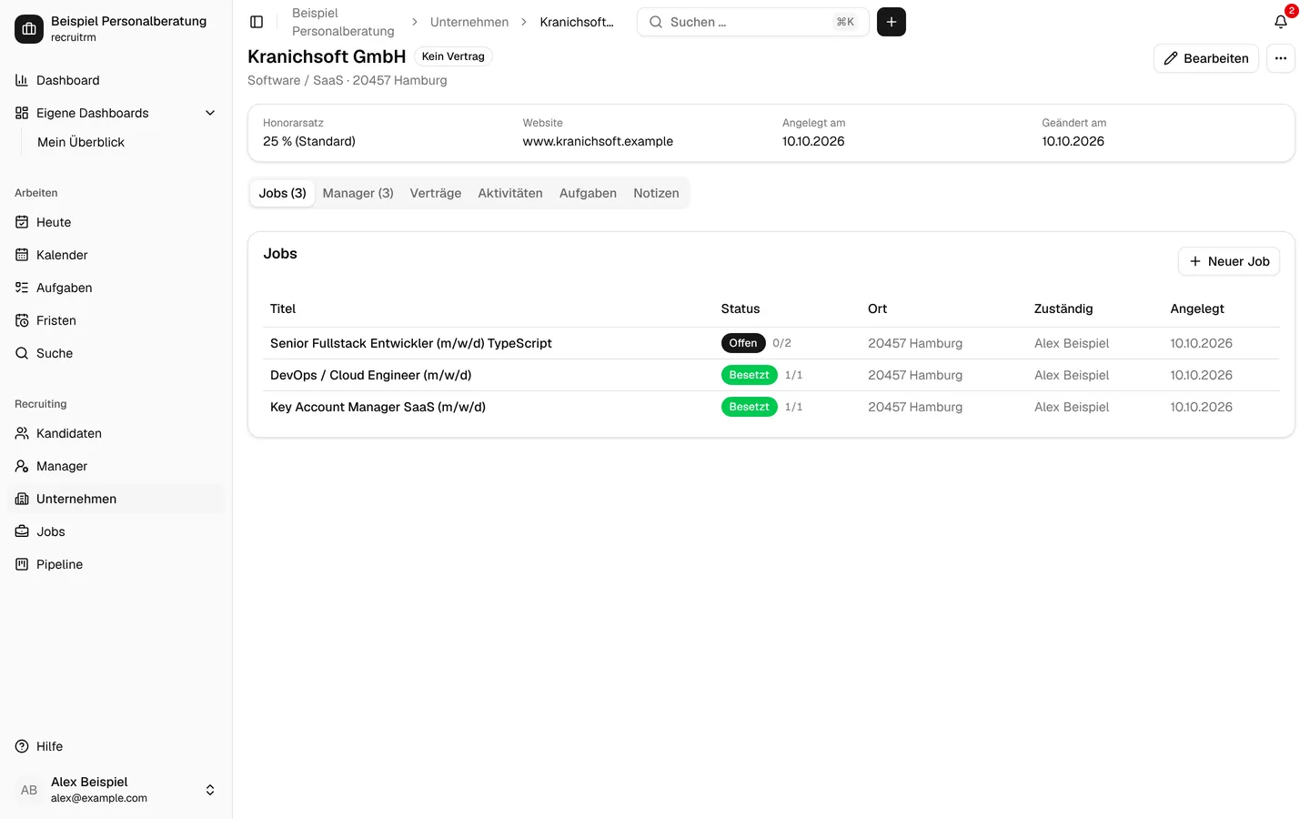Click the Beispiel Personalberatung breadcrumb
The width and height of the screenshot is (1310, 819).
pos(343,22)
